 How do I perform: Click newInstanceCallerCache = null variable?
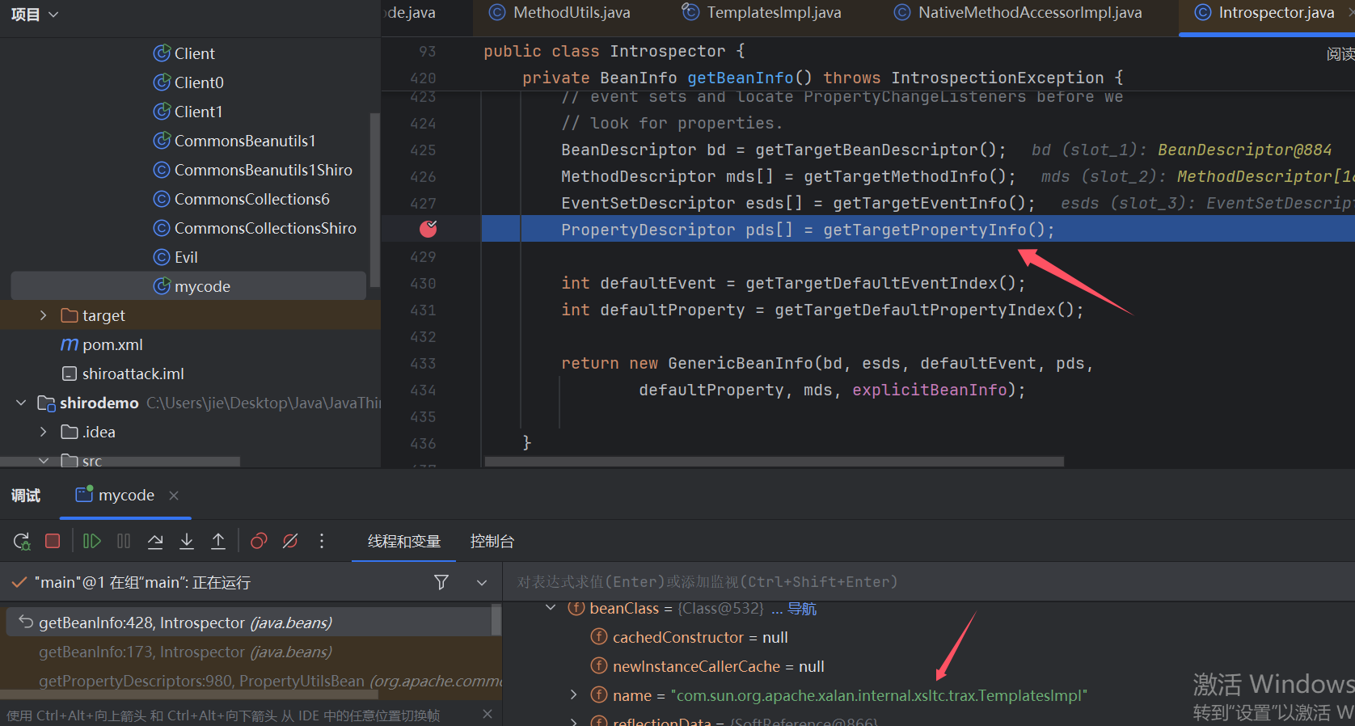719,666
